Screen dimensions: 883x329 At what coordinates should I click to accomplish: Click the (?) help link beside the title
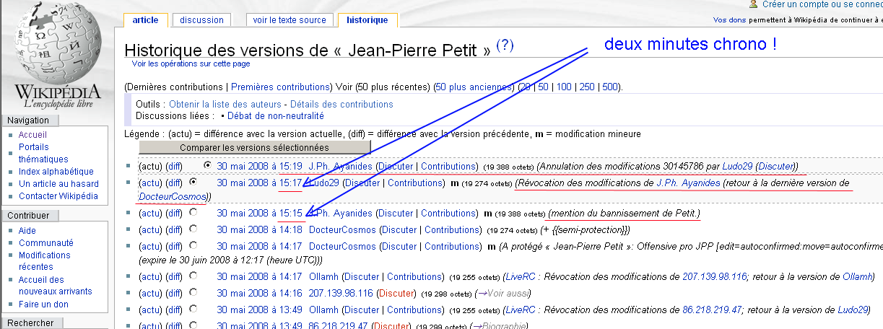point(505,45)
